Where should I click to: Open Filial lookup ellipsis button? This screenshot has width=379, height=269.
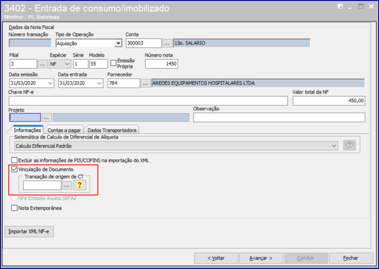(42, 64)
